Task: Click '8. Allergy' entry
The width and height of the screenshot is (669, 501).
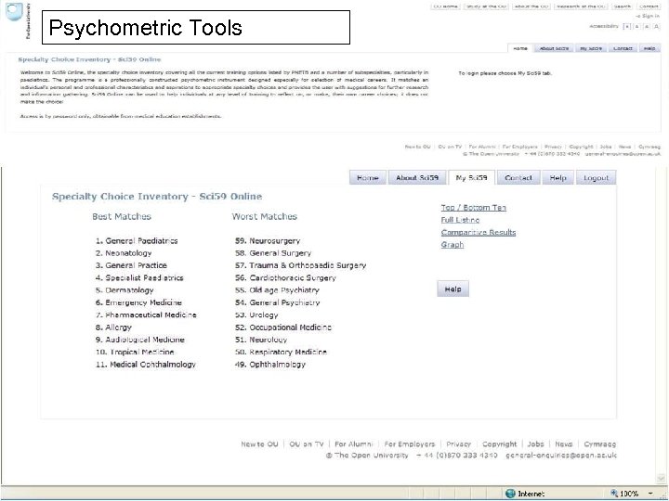Action: pos(113,328)
